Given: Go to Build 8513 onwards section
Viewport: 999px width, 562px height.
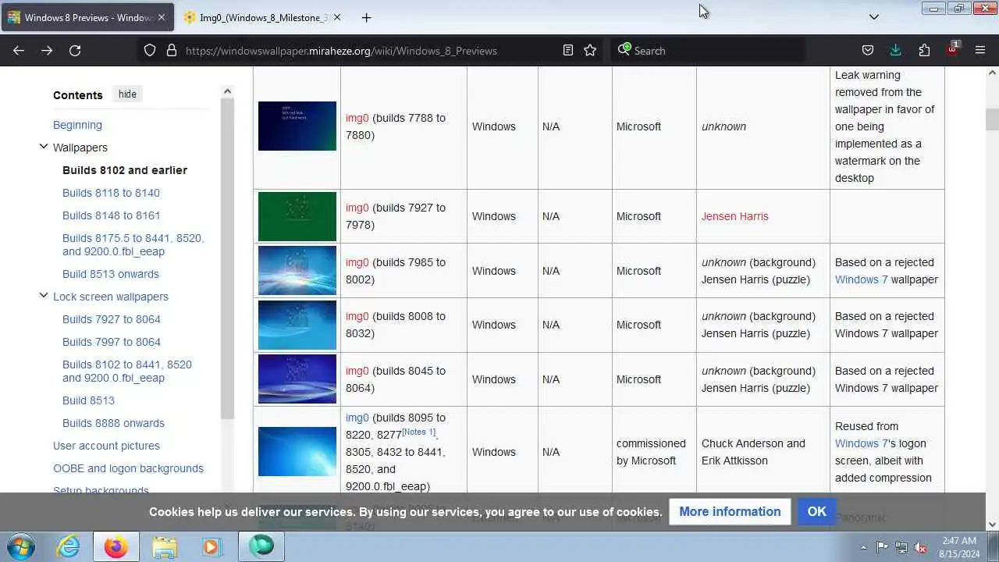Looking at the screenshot, I should (111, 274).
